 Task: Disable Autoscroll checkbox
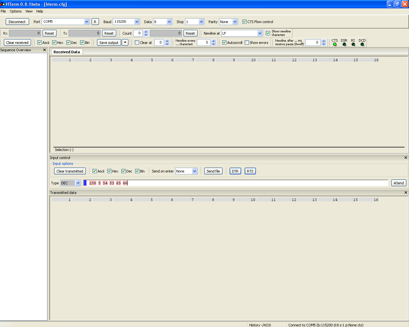click(224, 43)
